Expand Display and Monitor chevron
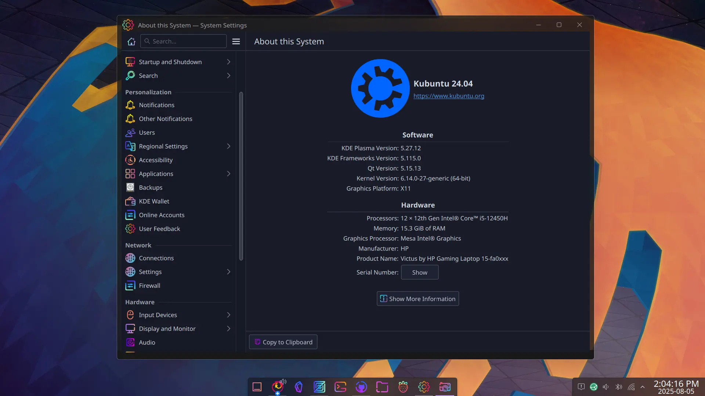The width and height of the screenshot is (705, 396). pos(228,329)
